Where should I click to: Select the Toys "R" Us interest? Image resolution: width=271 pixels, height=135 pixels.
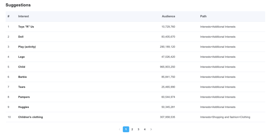(x=26, y=27)
